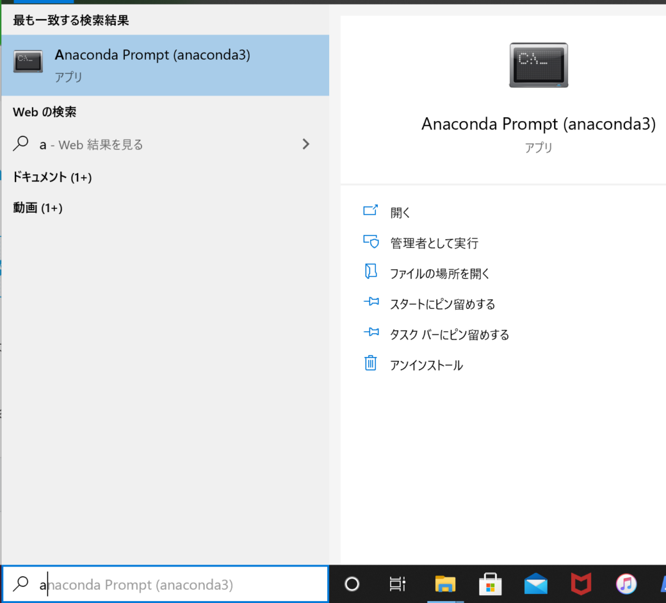666x603 pixels.
Task: Launch iTunes from the taskbar
Action: click(x=626, y=584)
